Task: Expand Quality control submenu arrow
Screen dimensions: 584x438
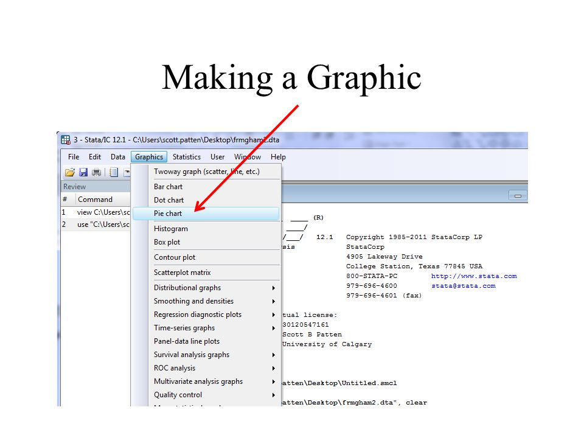Action: (273, 395)
